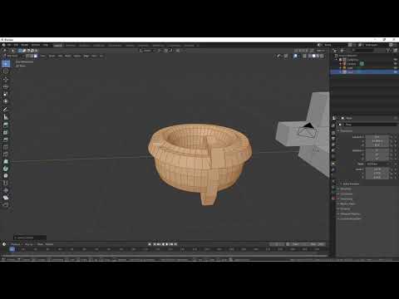Open the File menu
399x299 pixels.
[x=9, y=45]
